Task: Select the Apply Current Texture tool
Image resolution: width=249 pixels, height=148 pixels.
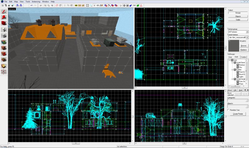Action: 4,48
